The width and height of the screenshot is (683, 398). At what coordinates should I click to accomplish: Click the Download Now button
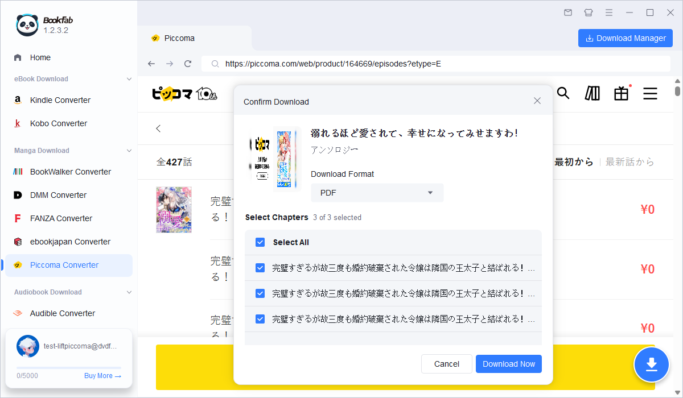coord(509,364)
